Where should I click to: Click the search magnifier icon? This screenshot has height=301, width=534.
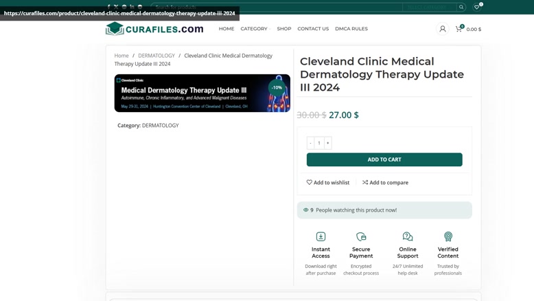pyautogui.click(x=461, y=7)
